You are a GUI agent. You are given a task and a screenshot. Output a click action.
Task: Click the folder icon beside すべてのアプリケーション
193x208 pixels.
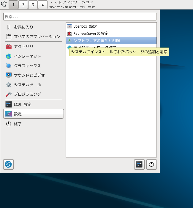coord(9,37)
